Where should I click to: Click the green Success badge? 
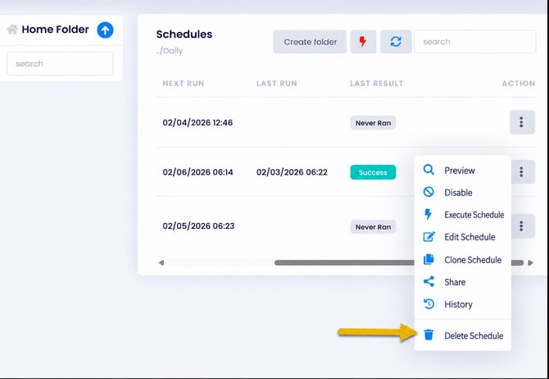(x=373, y=172)
